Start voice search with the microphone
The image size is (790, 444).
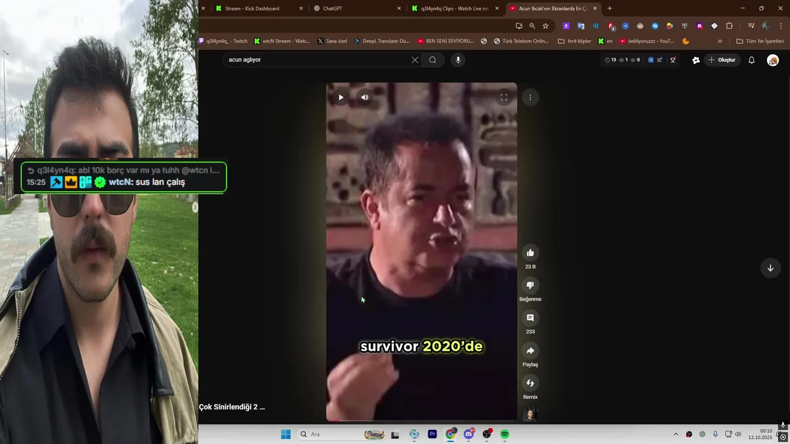tap(458, 60)
